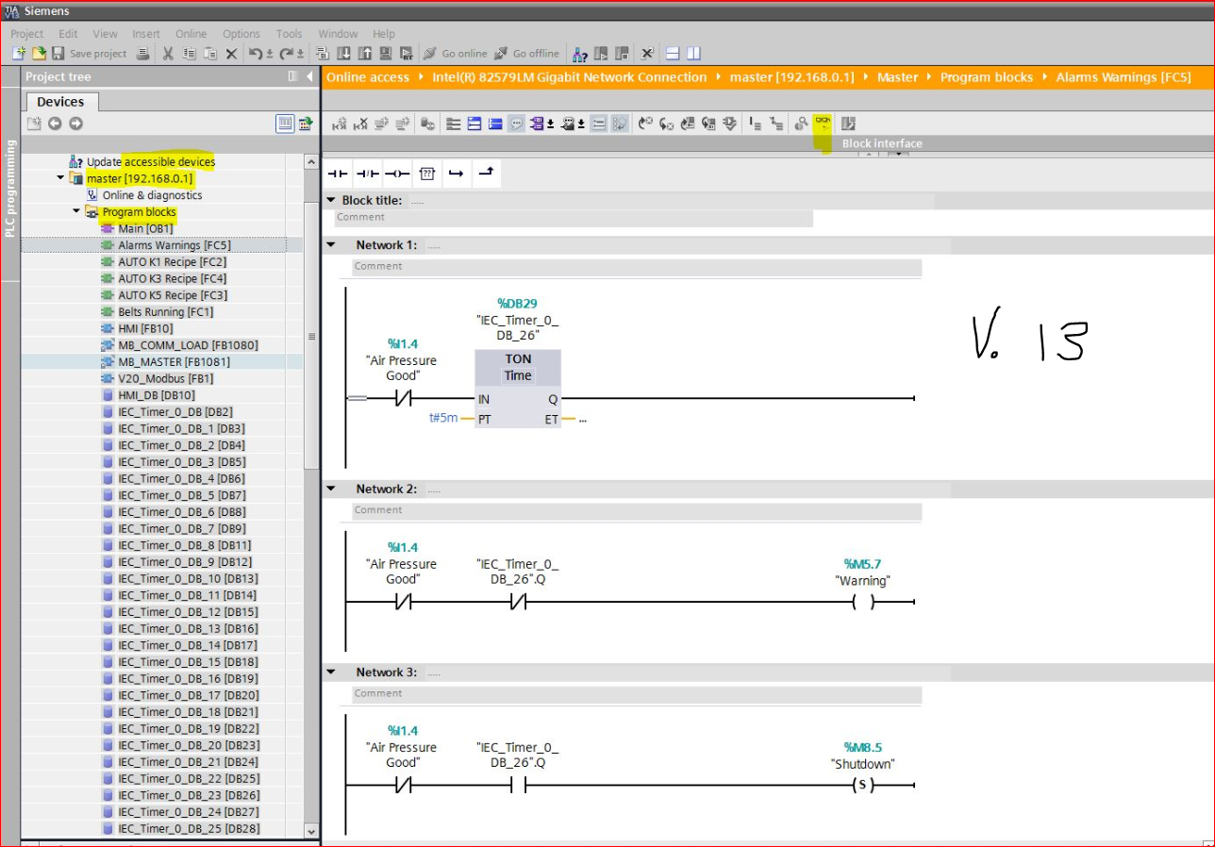Collapse the master [192.168.0.1] tree node

[x=60, y=178]
